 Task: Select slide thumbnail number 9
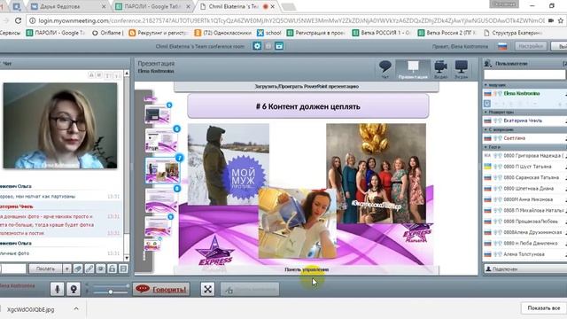click(159, 227)
